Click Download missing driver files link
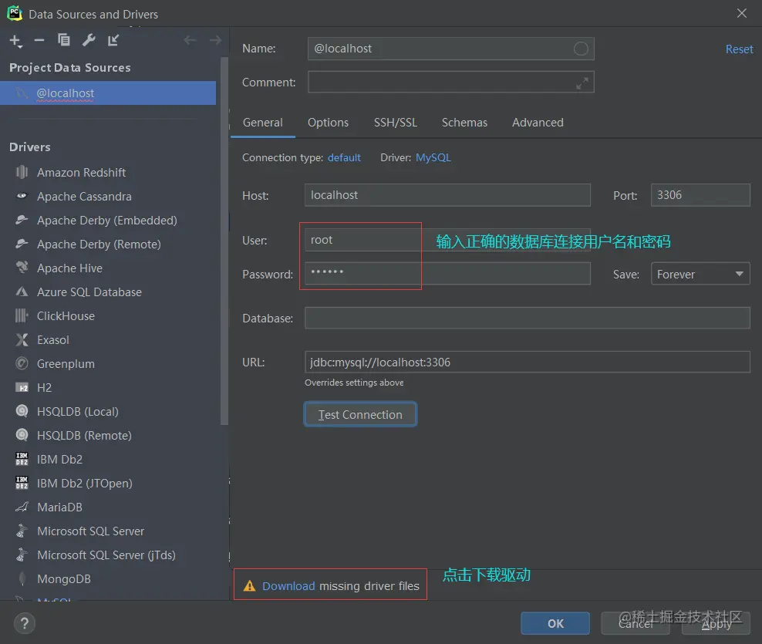 288,586
